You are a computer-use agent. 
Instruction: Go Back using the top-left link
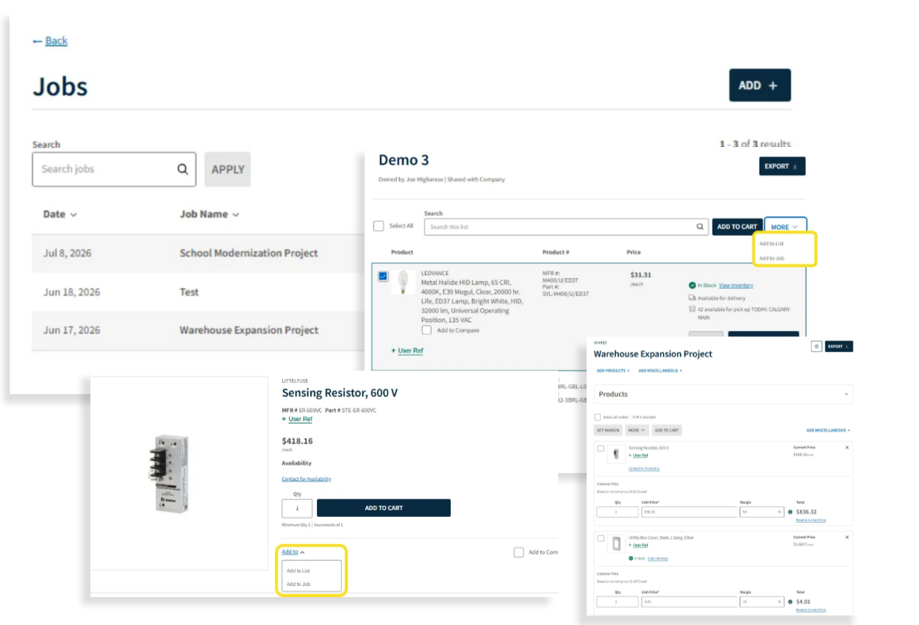(x=50, y=41)
